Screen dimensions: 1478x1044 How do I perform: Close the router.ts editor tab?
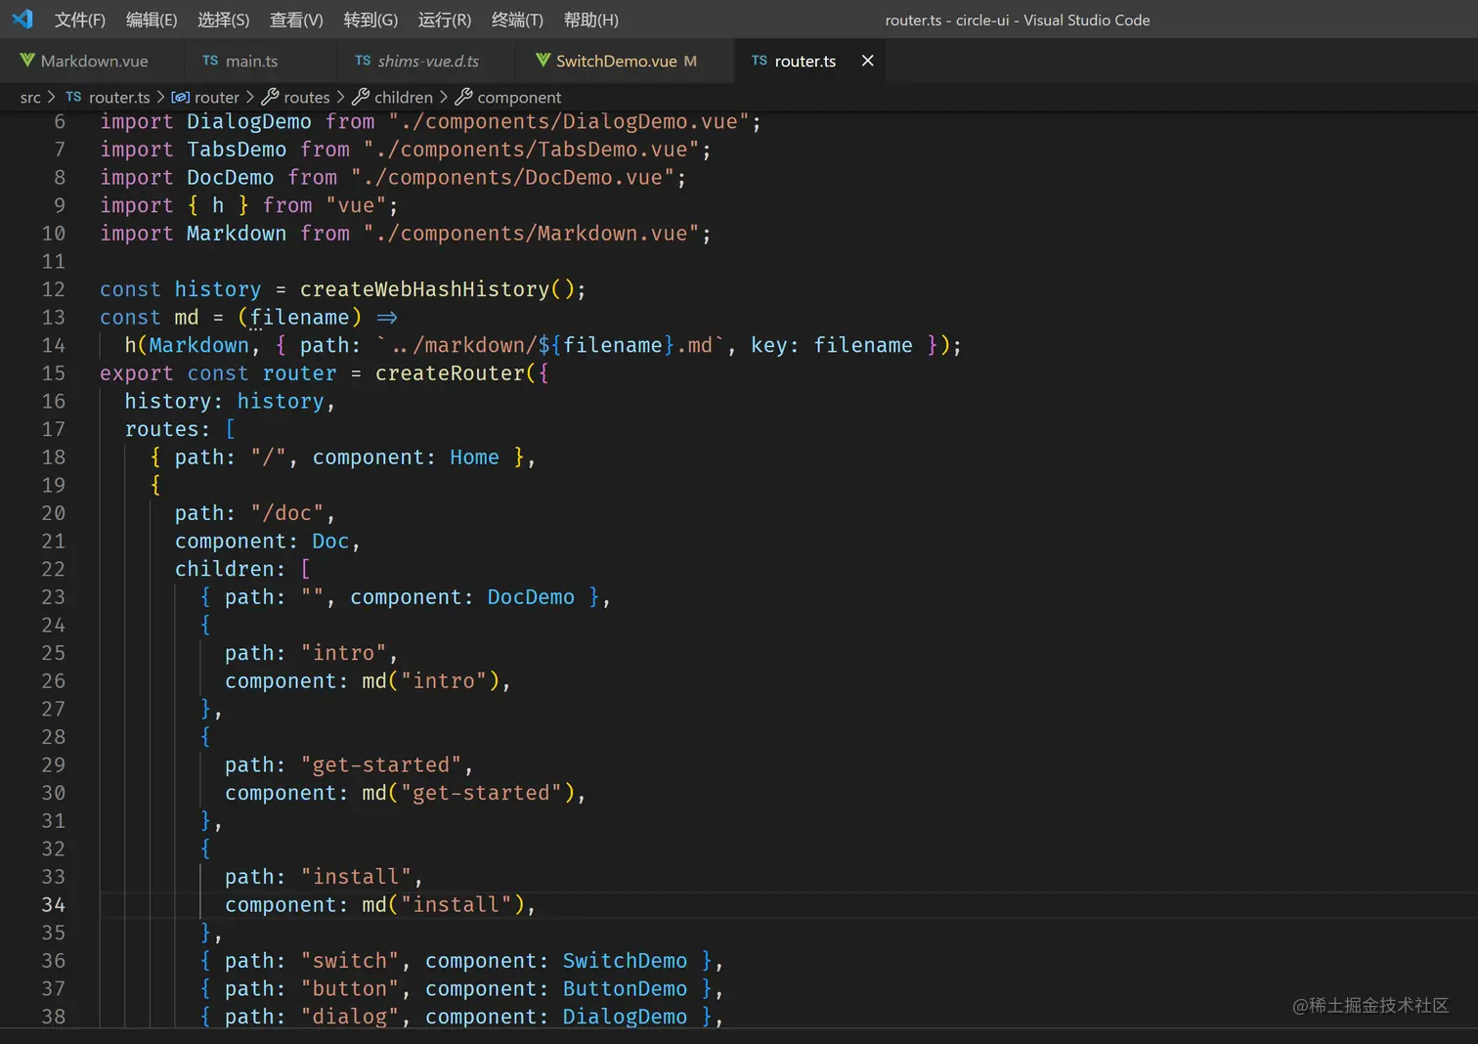[867, 61]
